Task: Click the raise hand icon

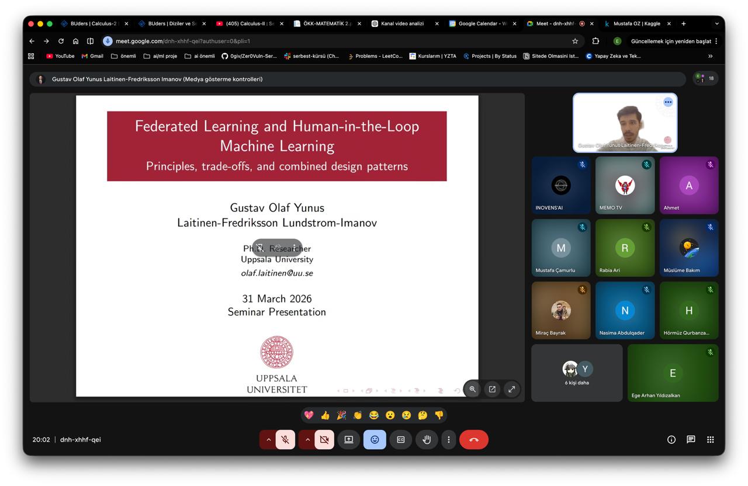Action: 427,439
